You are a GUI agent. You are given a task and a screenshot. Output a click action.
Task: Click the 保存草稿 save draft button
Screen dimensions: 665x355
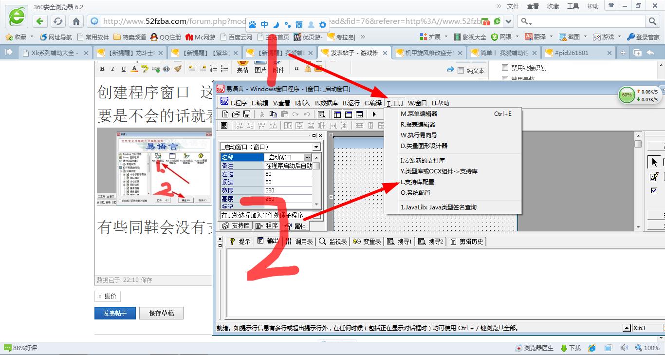[162, 313]
